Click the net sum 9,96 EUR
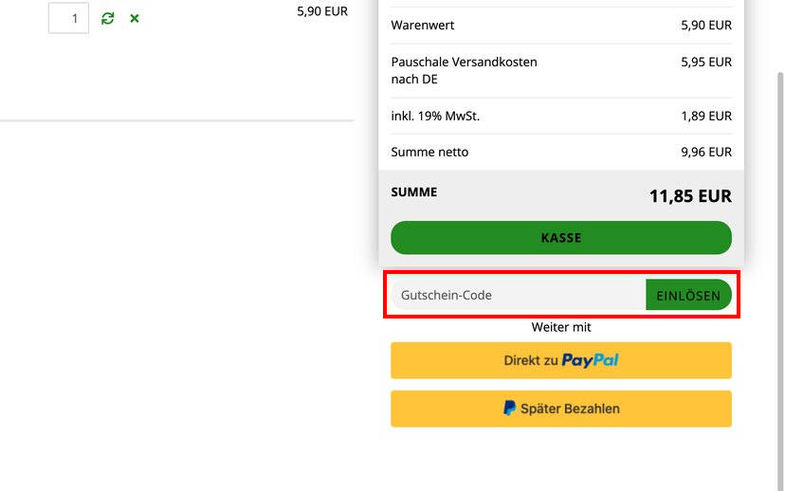Viewport: 785px width, 491px height. tap(706, 153)
